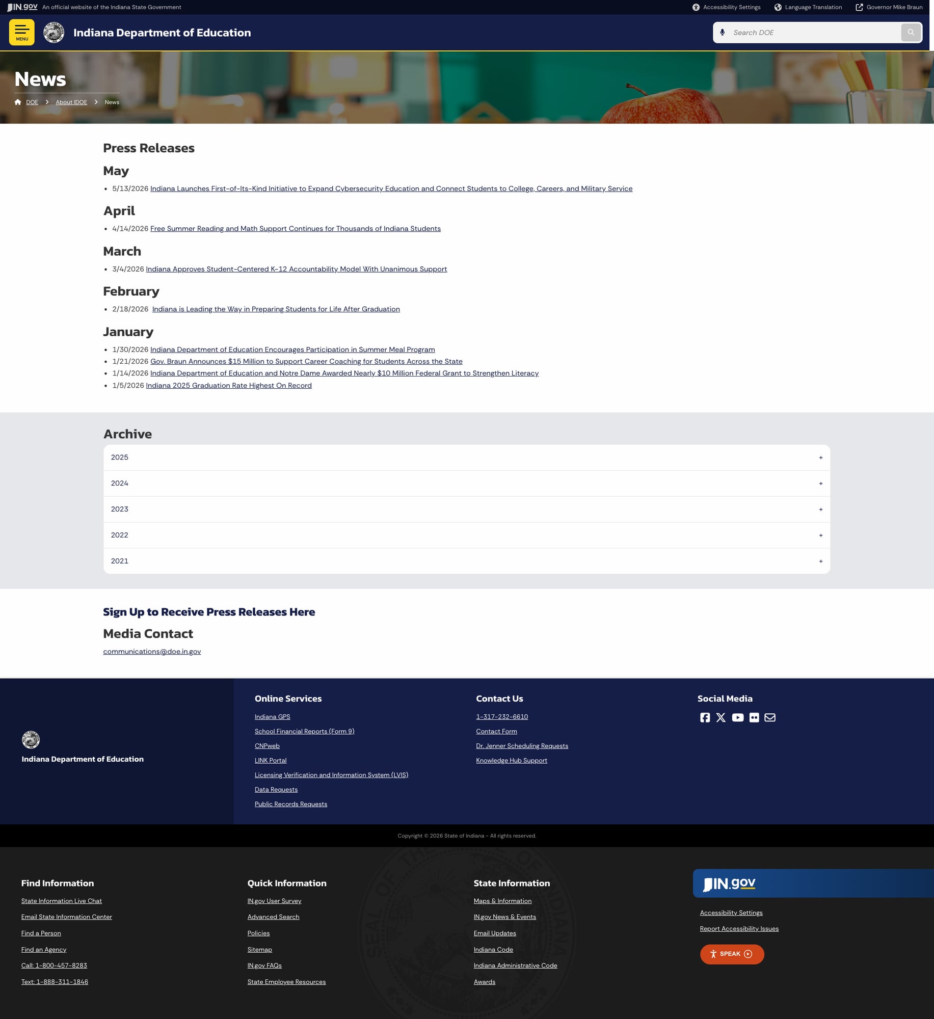Click the IN.gov logo in top bar

tap(22, 7)
